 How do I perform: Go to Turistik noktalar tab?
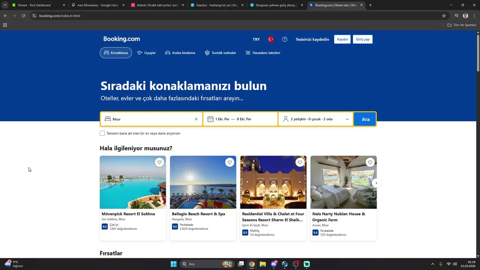(220, 53)
